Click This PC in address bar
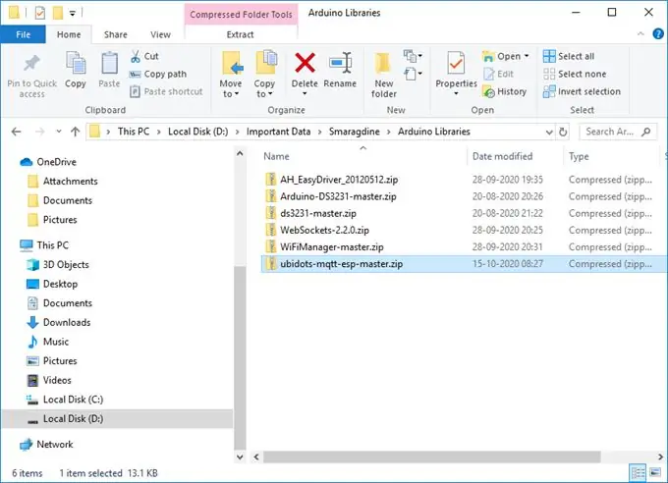 134,132
